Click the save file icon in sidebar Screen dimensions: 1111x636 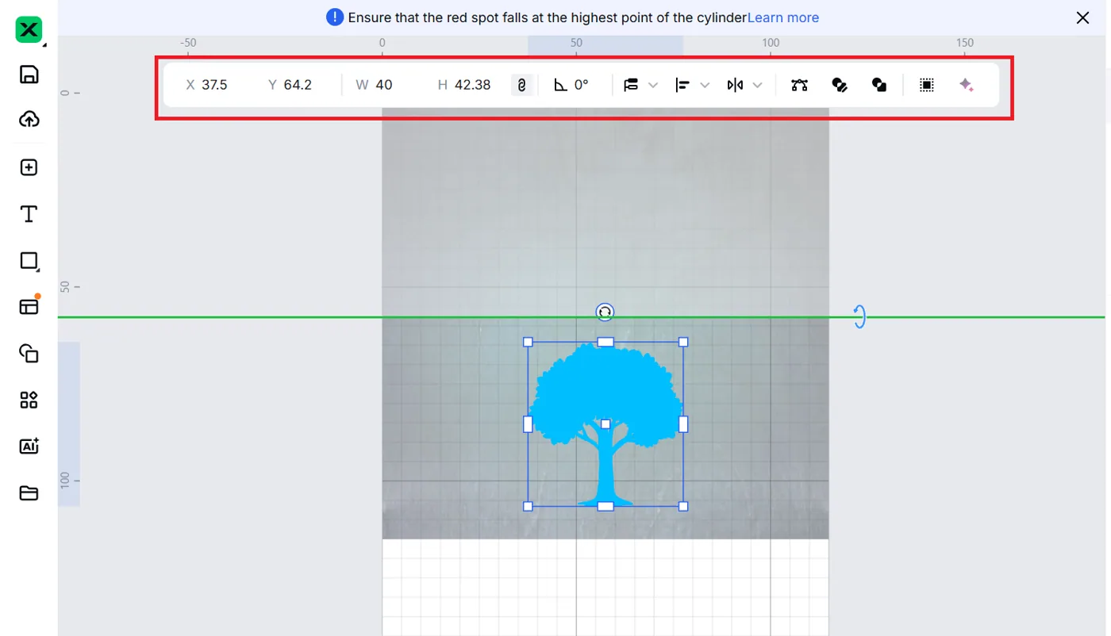[x=29, y=75]
